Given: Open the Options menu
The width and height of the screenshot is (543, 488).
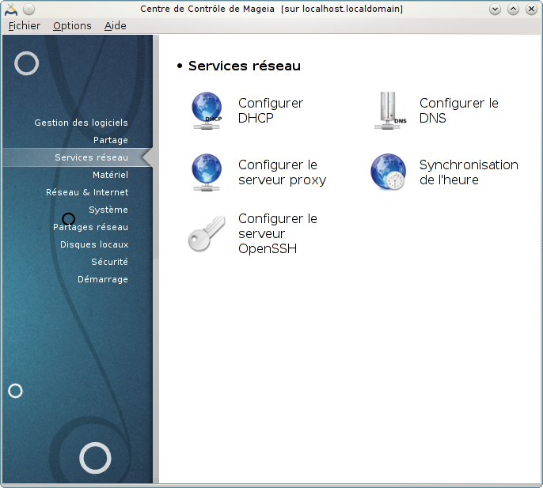Looking at the screenshot, I should [72, 26].
